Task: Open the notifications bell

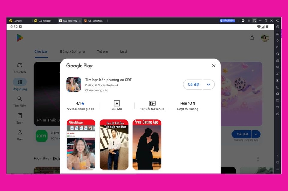Action: point(252,38)
